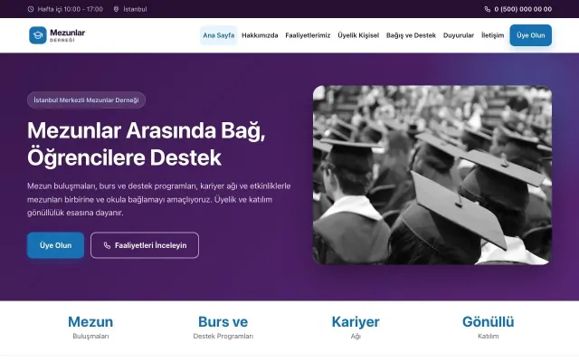Click the clock icon beside opening hours
This screenshot has width=579, height=362.
point(31,9)
